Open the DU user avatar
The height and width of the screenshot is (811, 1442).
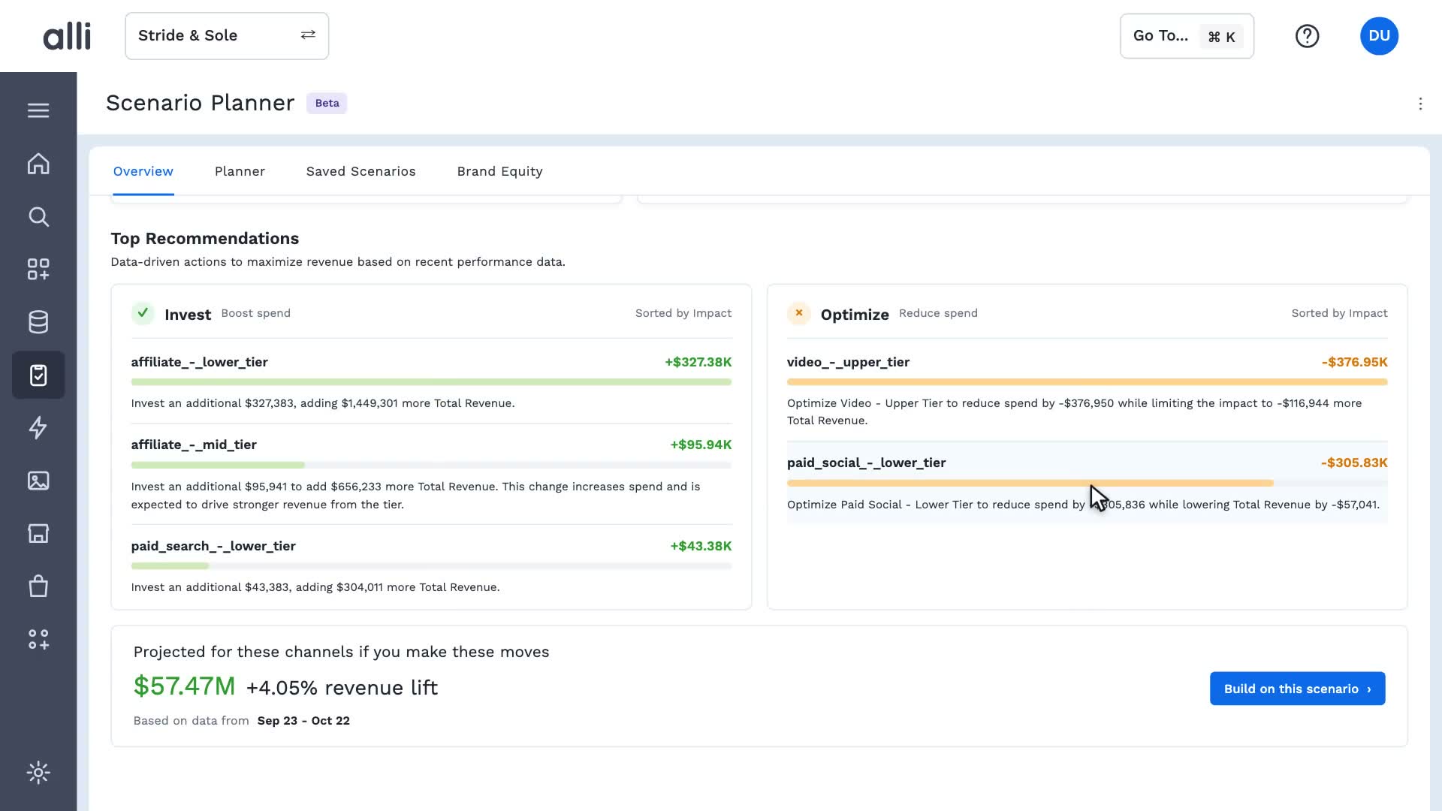pyautogui.click(x=1379, y=36)
